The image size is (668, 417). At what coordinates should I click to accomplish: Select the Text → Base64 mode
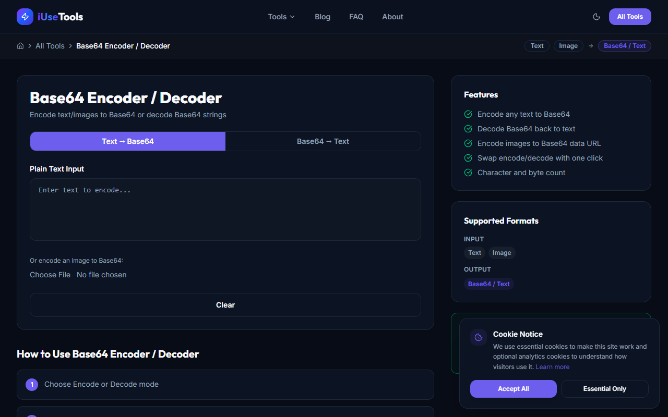click(x=127, y=141)
